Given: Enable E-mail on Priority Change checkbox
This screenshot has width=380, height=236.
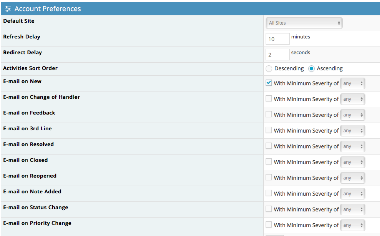Looking at the screenshot, I should [269, 225].
